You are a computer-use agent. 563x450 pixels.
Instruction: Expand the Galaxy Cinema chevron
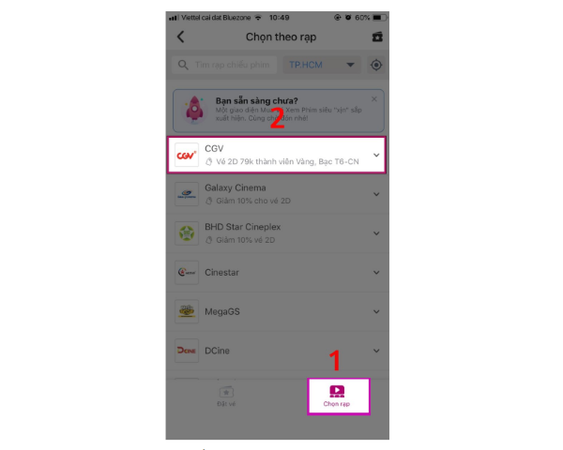pyautogui.click(x=376, y=194)
